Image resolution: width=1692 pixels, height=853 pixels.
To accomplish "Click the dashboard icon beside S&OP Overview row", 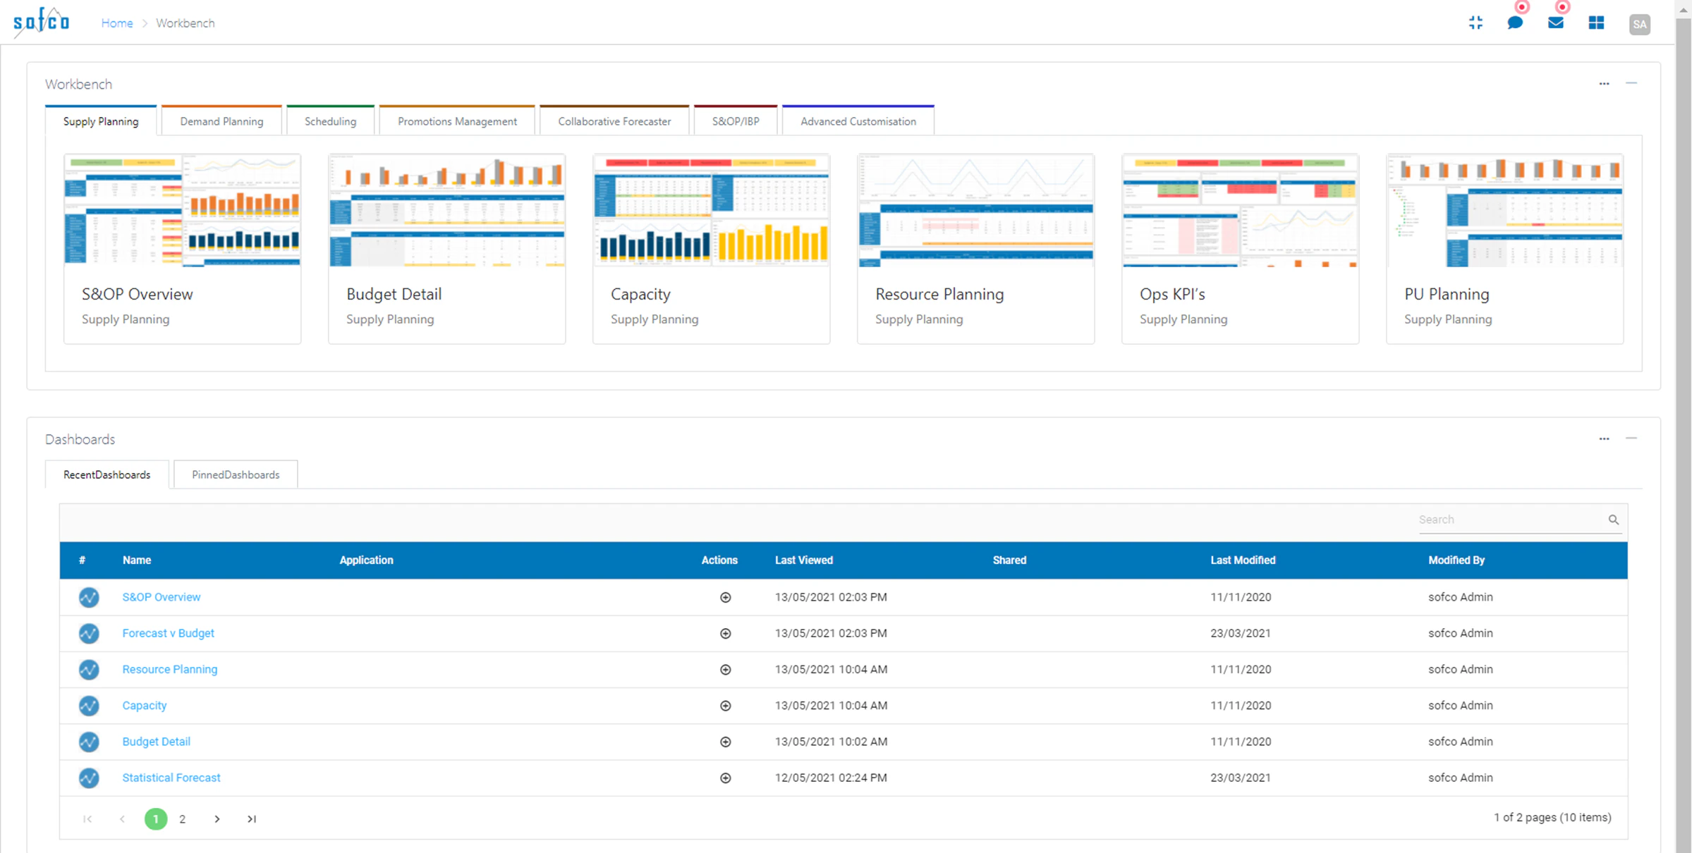I will pos(89,597).
